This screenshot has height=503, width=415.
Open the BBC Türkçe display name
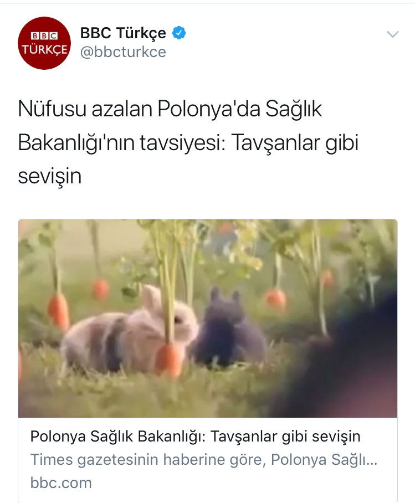[123, 33]
